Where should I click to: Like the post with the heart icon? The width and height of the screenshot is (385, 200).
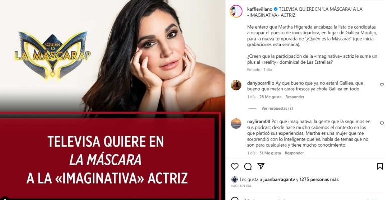[x=235, y=166]
